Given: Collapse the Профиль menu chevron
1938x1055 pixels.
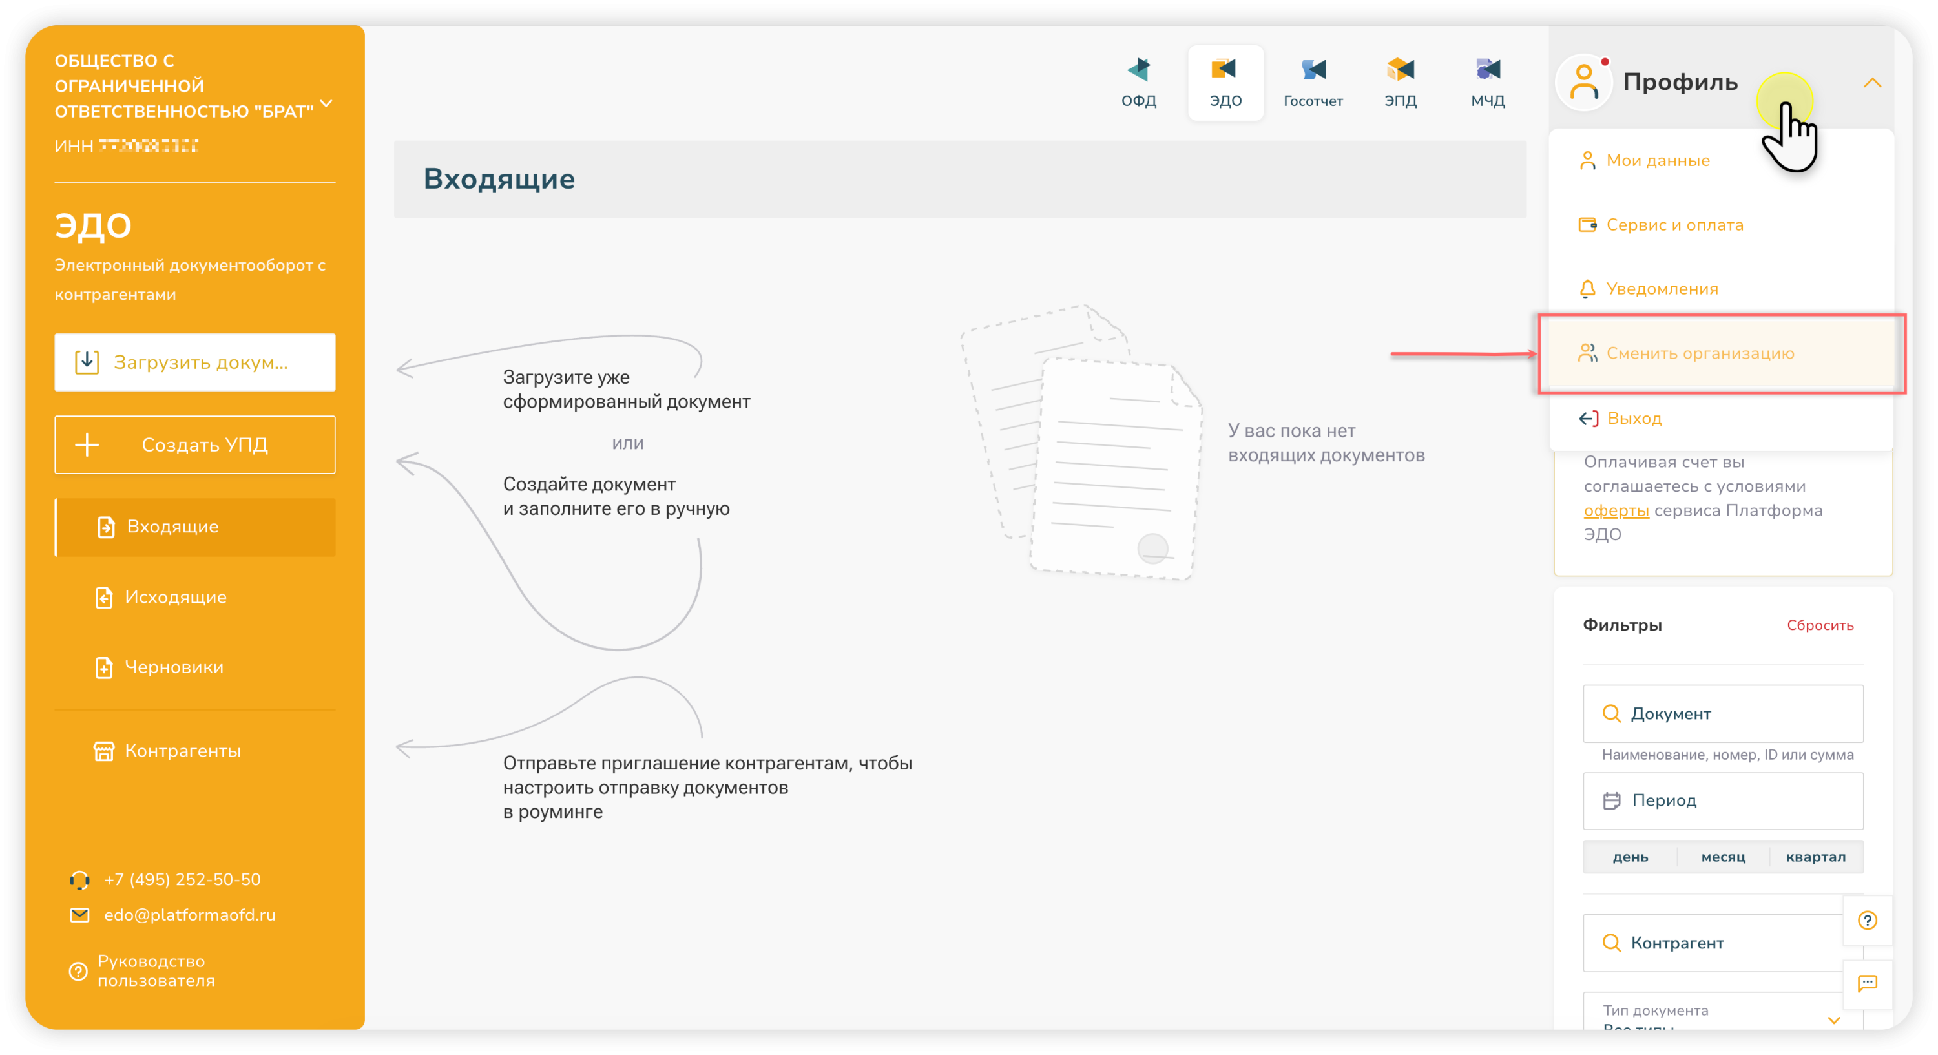Looking at the screenshot, I should point(1872,83).
